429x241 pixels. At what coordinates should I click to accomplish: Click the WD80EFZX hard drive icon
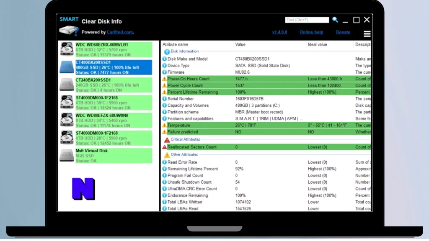click(x=67, y=120)
